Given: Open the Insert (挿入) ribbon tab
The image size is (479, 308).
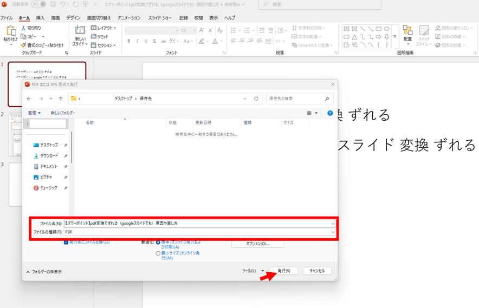Looking at the screenshot, I should 40,18.
